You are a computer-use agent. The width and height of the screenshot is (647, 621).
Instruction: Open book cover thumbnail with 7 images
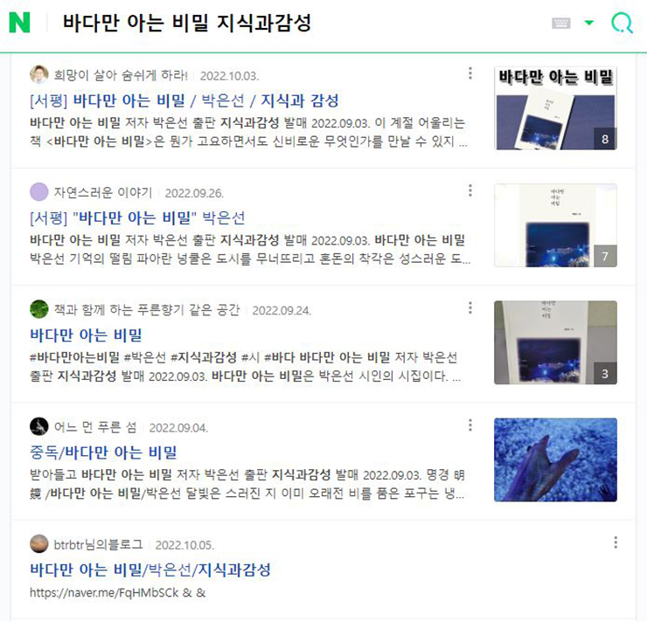tap(555, 225)
